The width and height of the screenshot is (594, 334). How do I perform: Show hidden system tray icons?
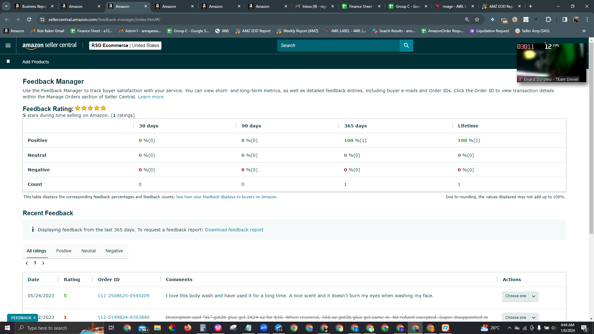coord(509,328)
